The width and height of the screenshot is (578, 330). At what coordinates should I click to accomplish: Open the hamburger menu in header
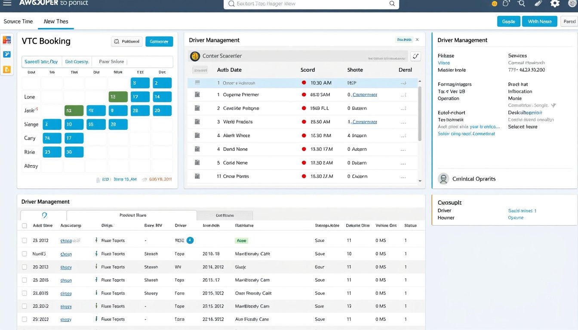click(x=7, y=3)
